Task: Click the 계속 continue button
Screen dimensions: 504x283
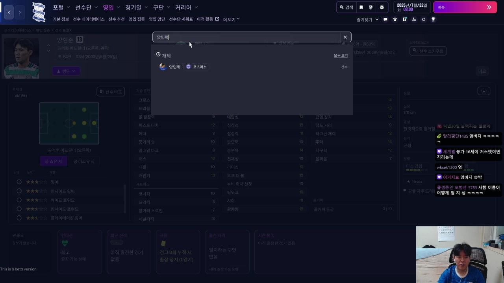Action: pyautogui.click(x=465, y=7)
